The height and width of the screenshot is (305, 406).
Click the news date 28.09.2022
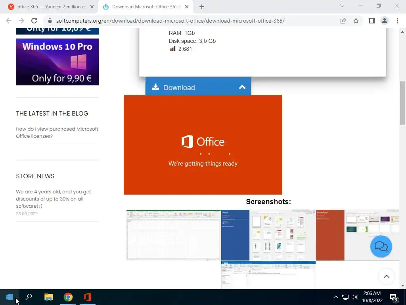27,214
